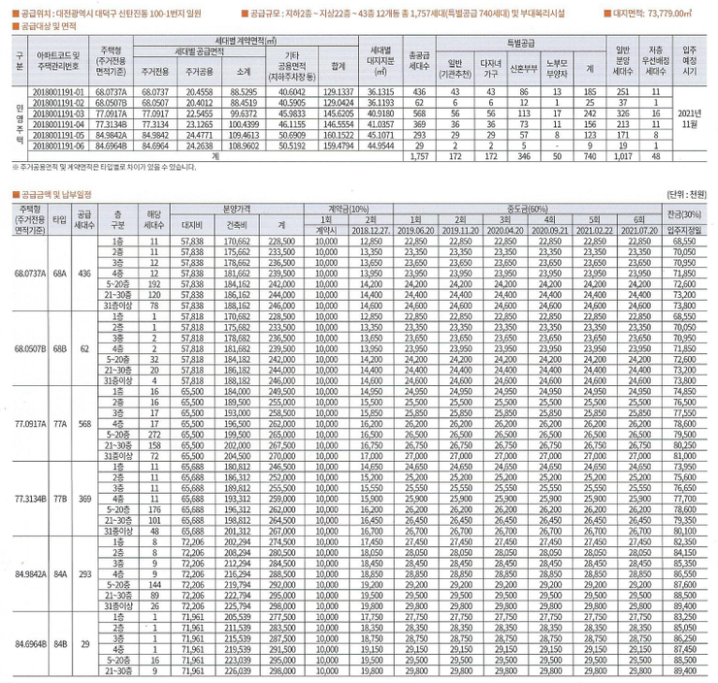Click the 740 special supply total
This screenshot has width=718, height=683.
click(x=590, y=156)
